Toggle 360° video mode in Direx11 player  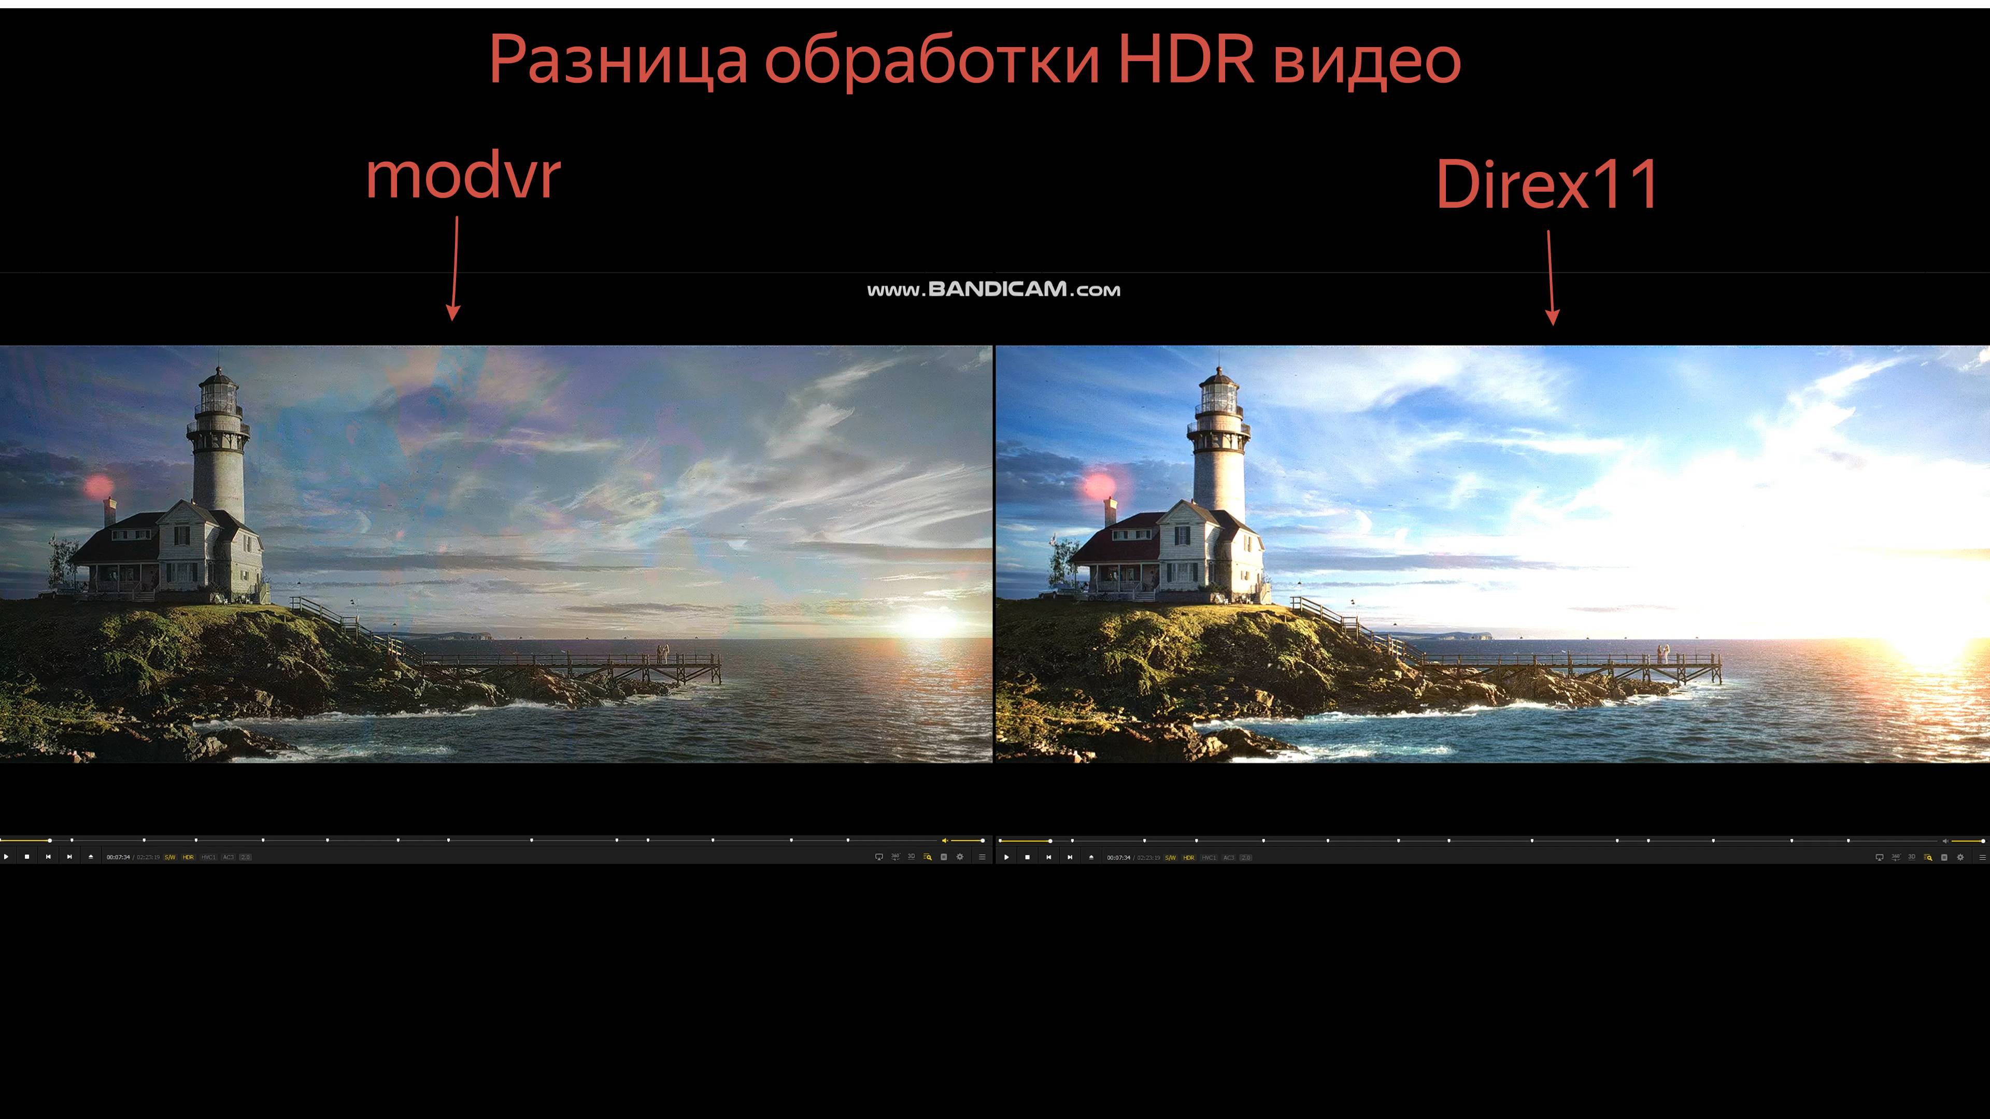[x=1896, y=857]
